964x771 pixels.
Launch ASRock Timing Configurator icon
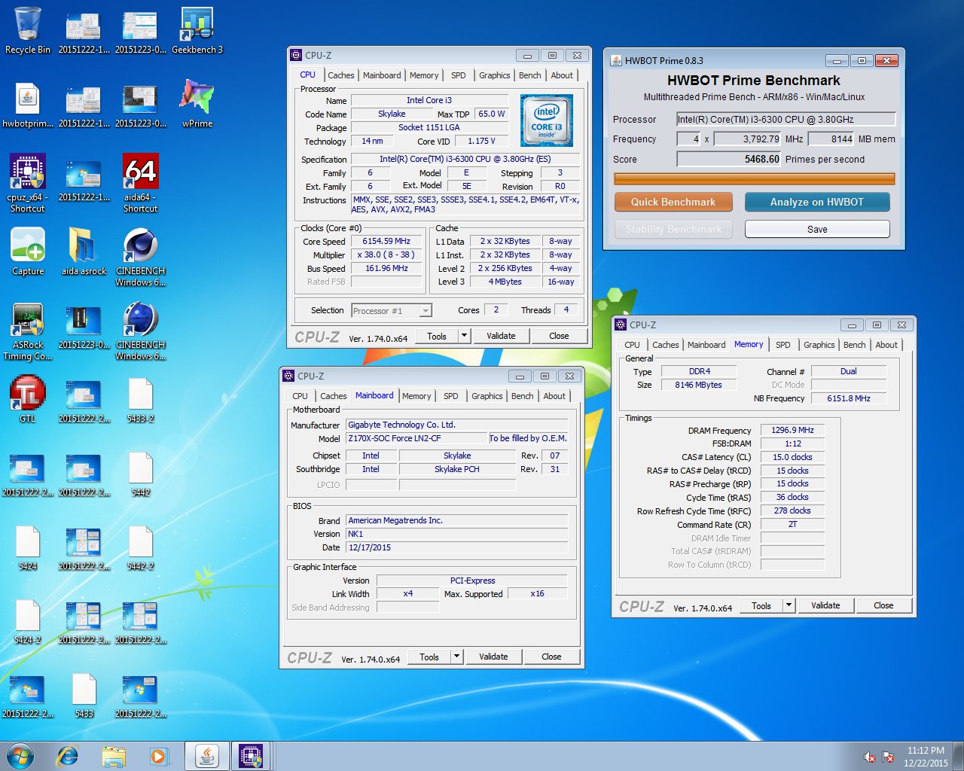coord(28,331)
